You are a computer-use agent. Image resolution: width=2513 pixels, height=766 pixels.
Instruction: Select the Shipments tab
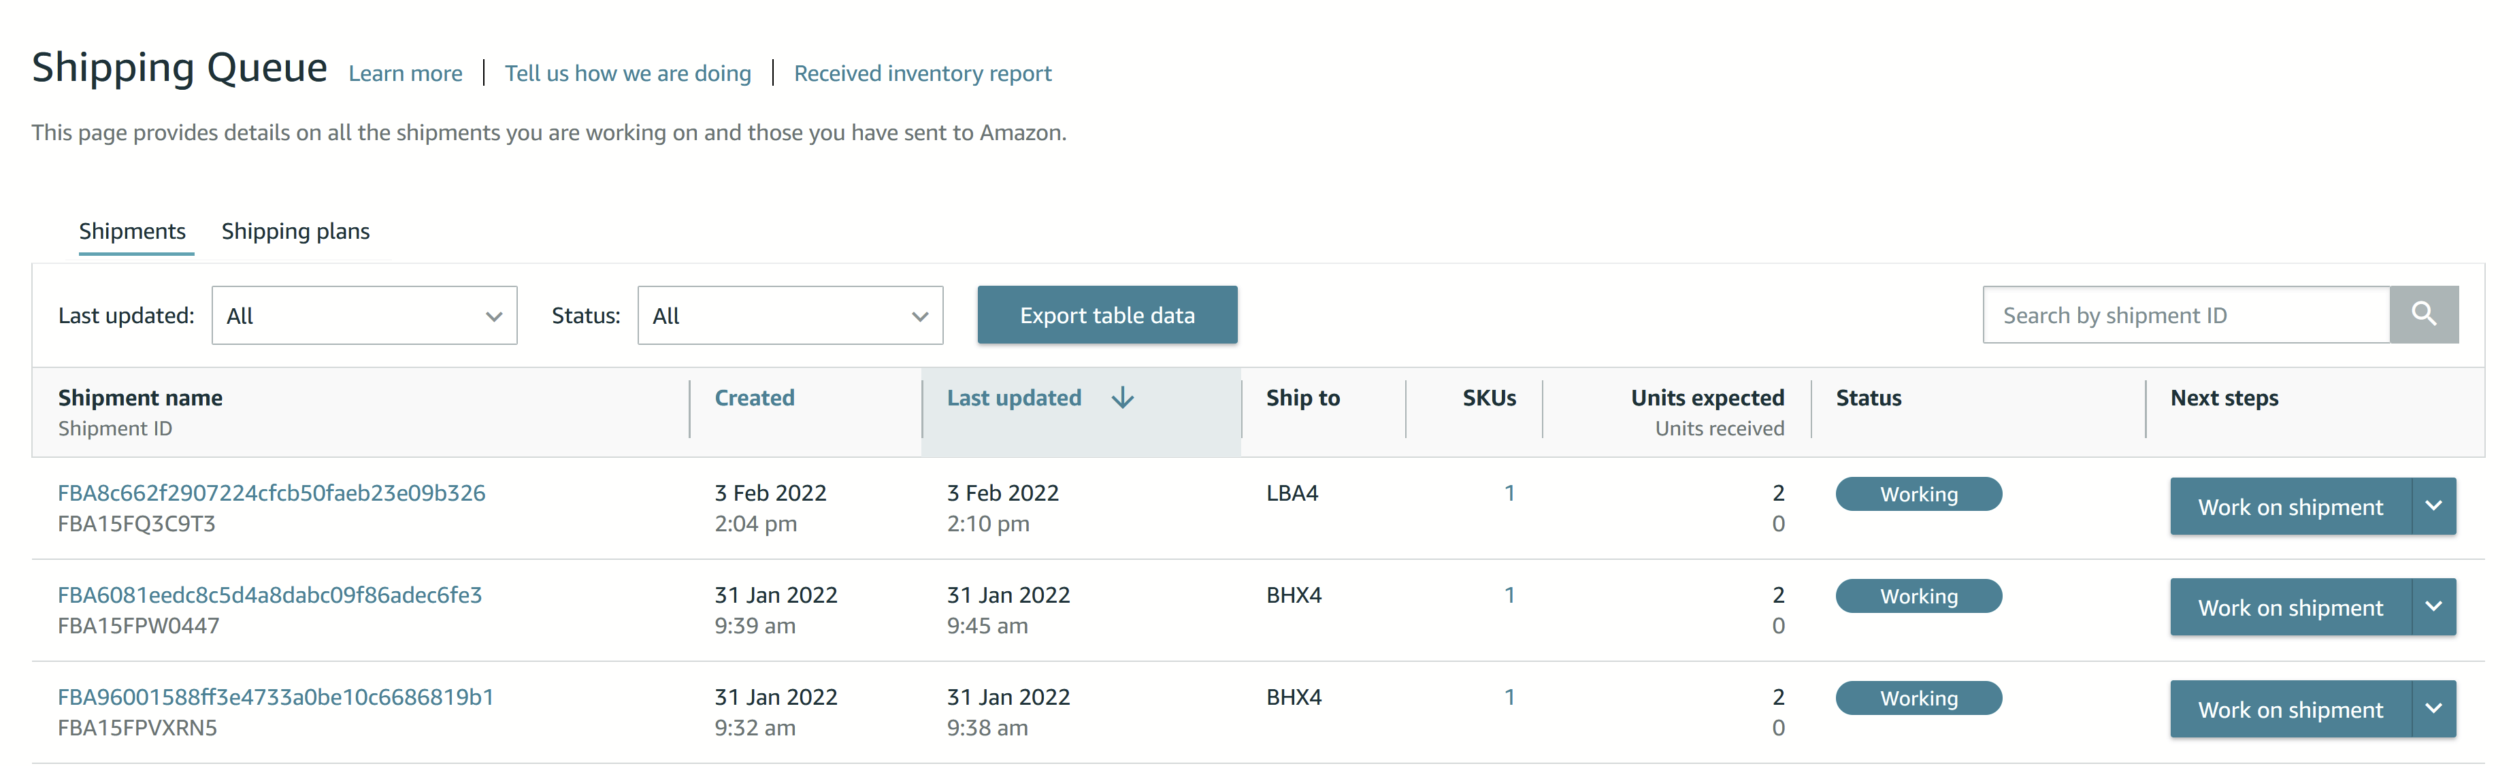coord(133,231)
